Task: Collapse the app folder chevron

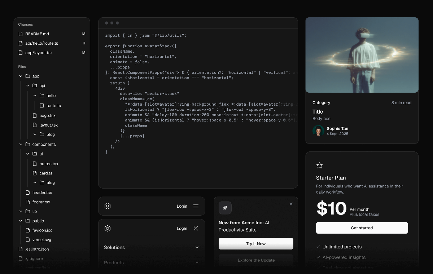Action: click(x=21, y=76)
